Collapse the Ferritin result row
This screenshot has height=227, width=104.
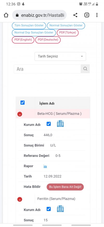[20, 199]
